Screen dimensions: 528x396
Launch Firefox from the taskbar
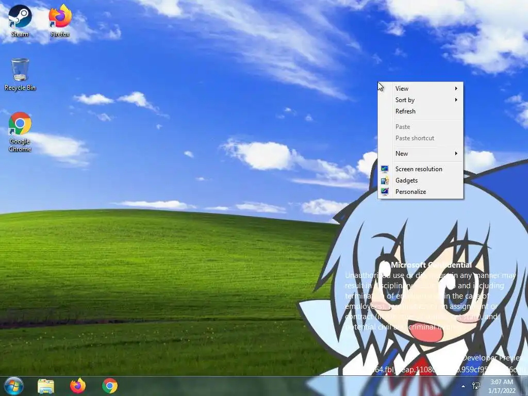pos(78,386)
